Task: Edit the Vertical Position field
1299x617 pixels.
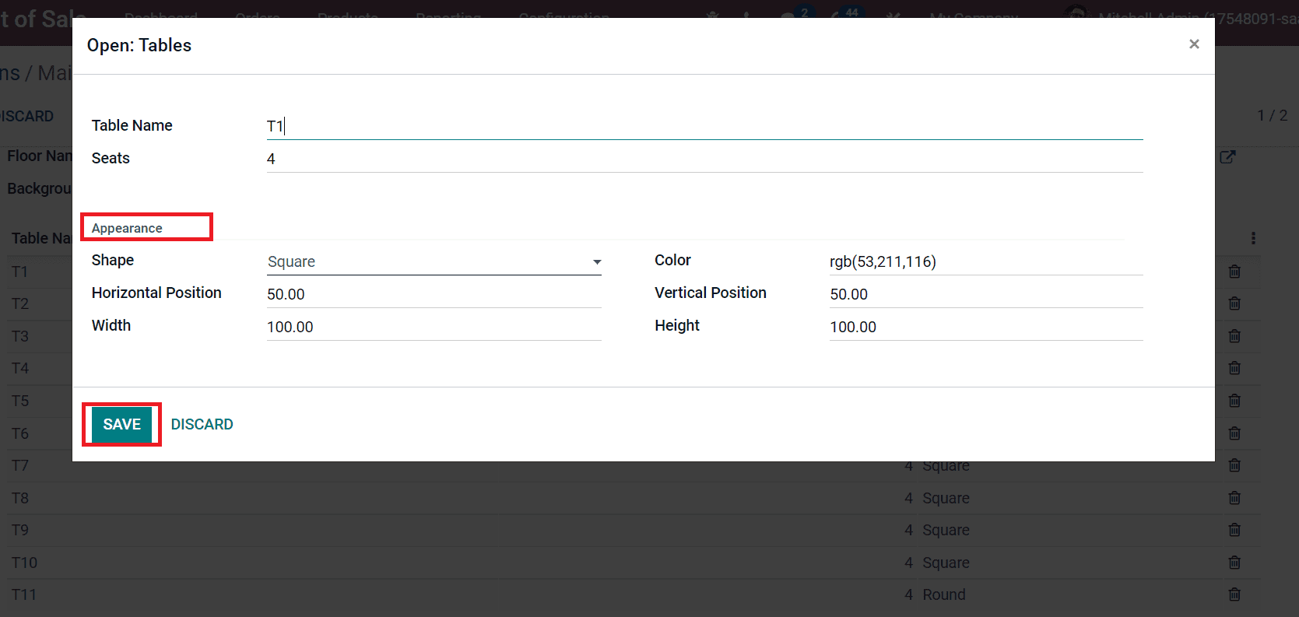Action: (x=986, y=295)
